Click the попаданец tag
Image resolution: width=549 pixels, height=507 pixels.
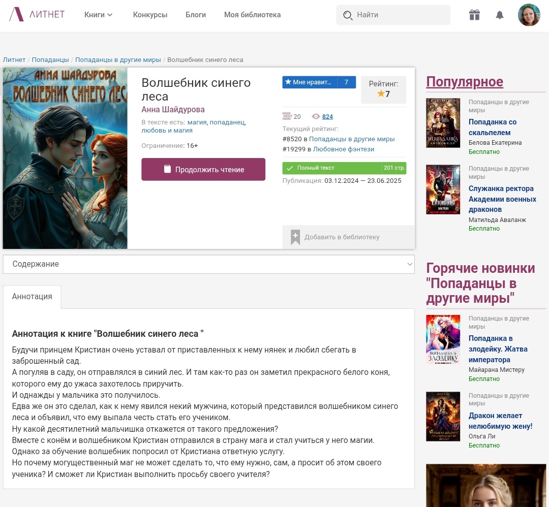[x=227, y=122]
